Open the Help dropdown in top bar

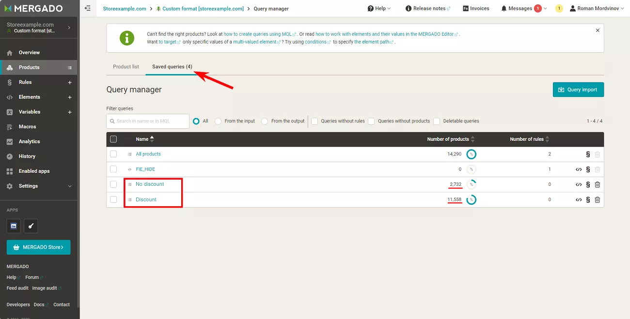coord(379,8)
